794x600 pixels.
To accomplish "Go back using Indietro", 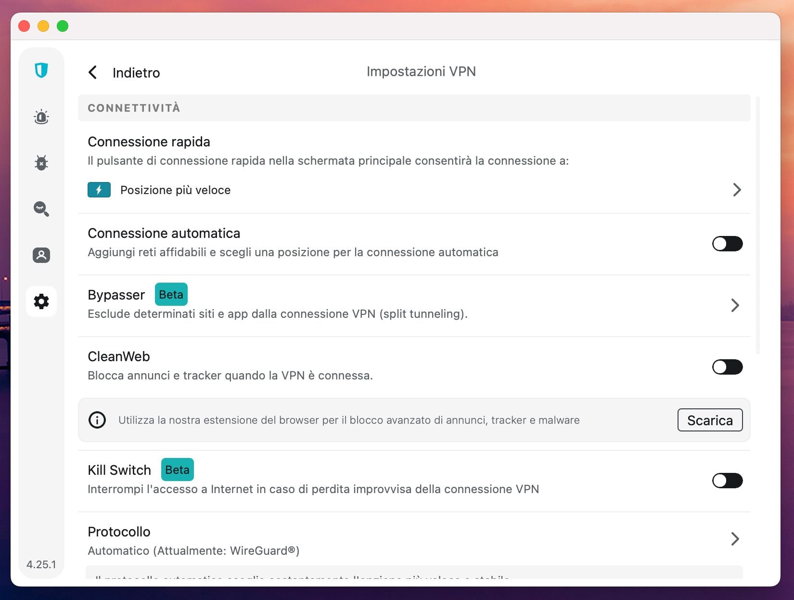I will tap(123, 72).
